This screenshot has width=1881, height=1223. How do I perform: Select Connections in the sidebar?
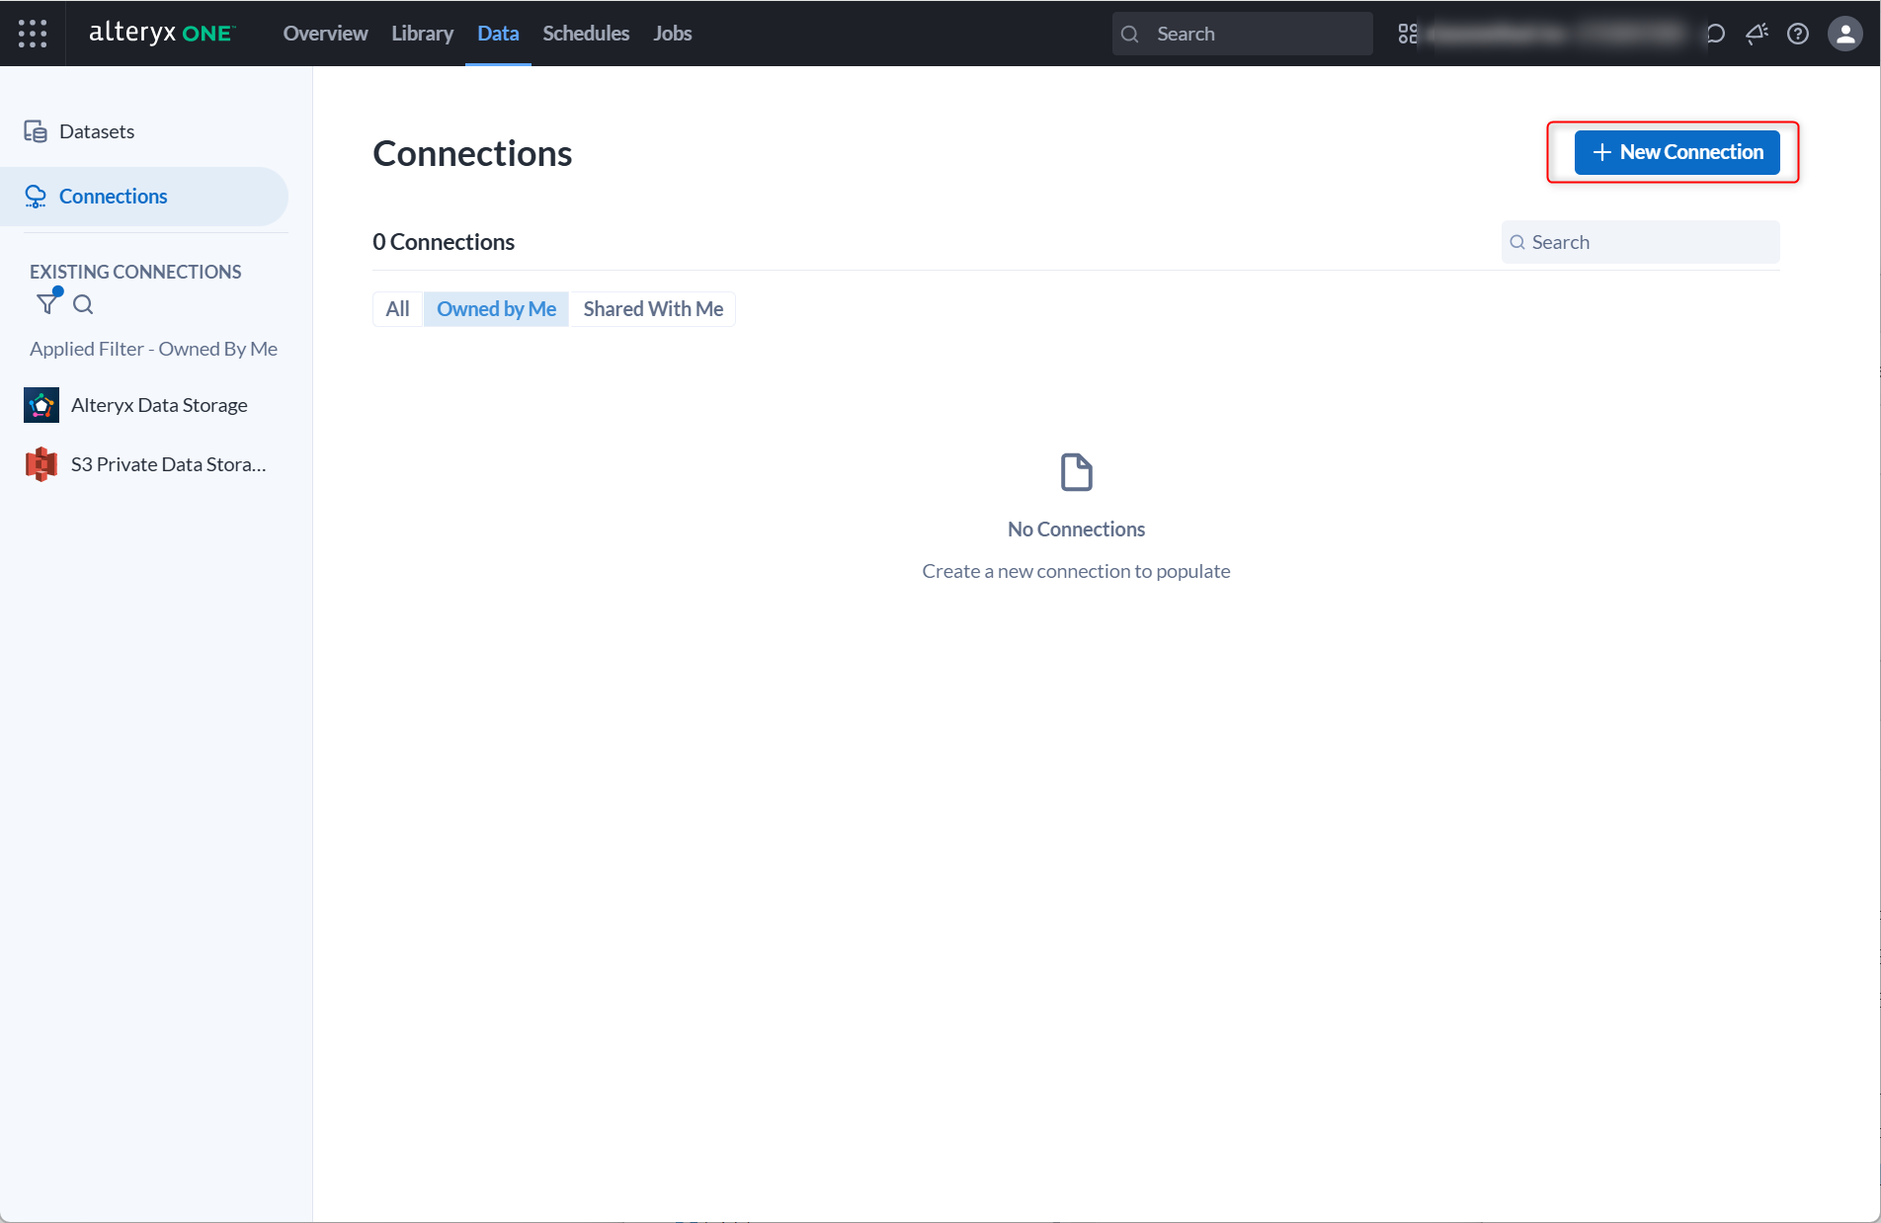click(144, 197)
